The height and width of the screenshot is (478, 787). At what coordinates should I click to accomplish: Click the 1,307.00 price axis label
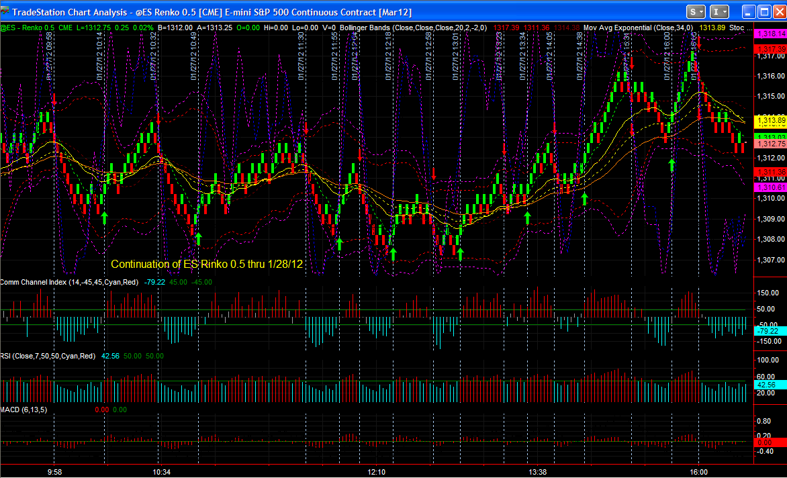click(770, 260)
